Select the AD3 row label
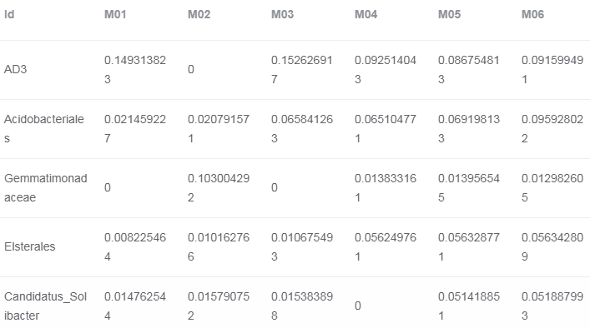The width and height of the screenshot is (590, 328). pos(15,69)
